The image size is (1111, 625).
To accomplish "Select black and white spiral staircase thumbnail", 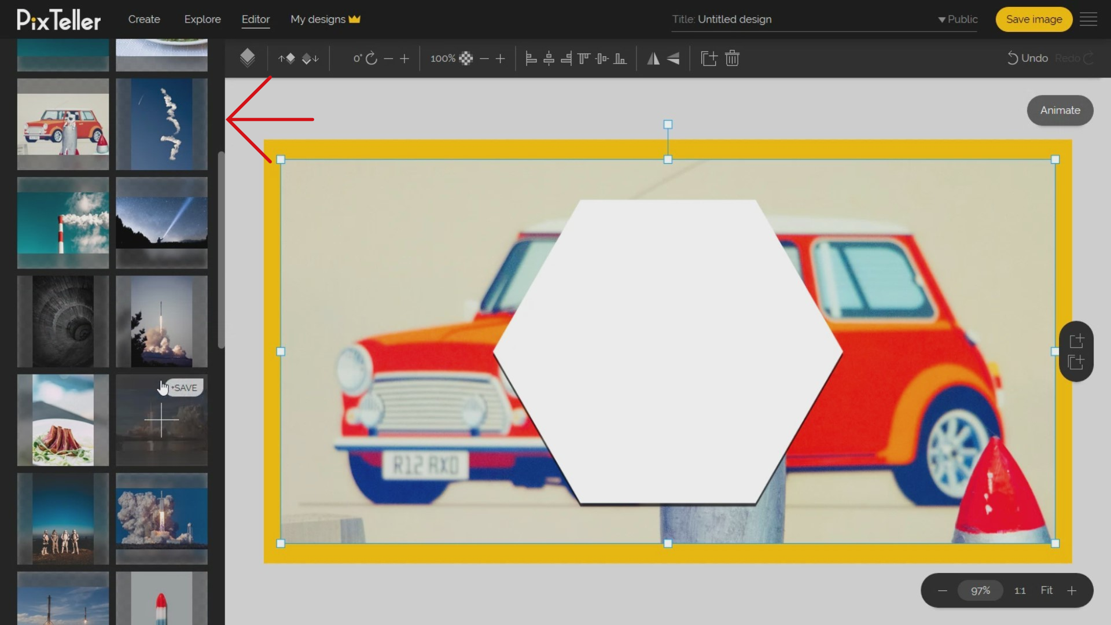I will (63, 321).
